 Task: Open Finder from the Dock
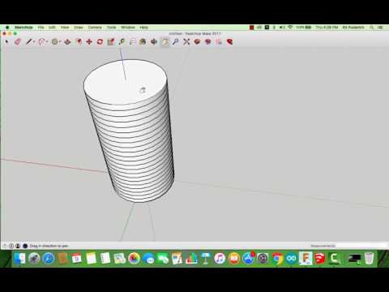pos(19,259)
